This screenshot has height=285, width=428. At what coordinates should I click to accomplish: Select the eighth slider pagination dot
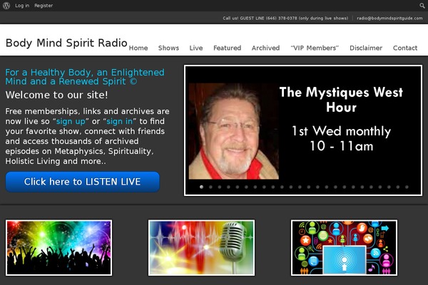[x=264, y=187]
